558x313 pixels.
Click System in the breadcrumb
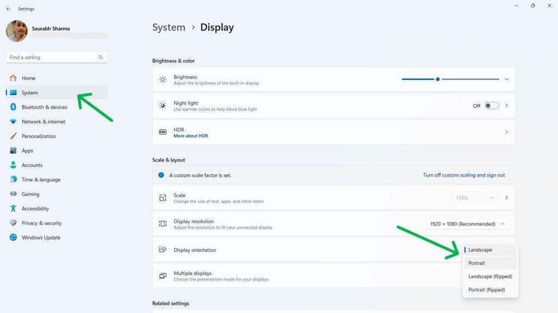click(168, 27)
